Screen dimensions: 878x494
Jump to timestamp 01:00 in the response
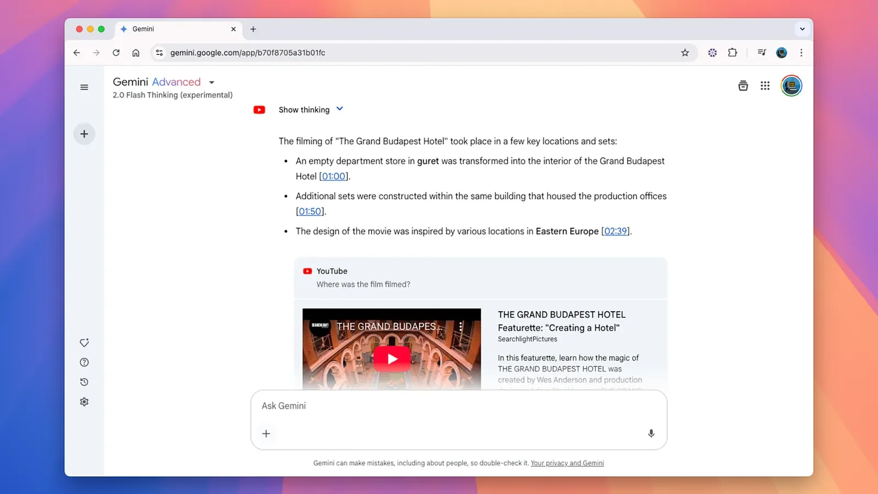(x=334, y=176)
